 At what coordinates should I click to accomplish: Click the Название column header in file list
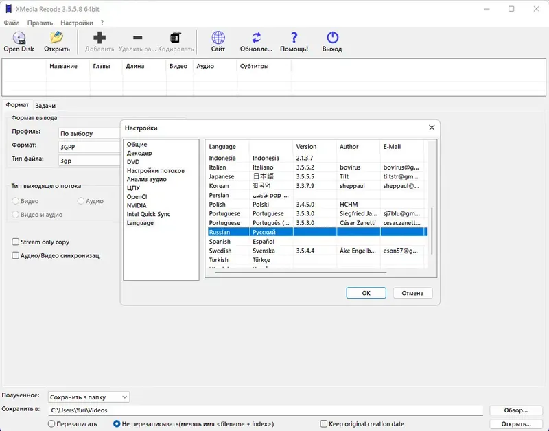tap(68, 66)
